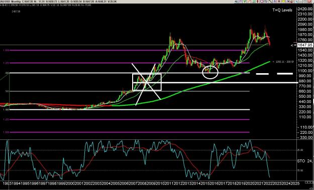Click the 2025 year label on time axis
This screenshot has width=314, height=190.
pos(295,183)
